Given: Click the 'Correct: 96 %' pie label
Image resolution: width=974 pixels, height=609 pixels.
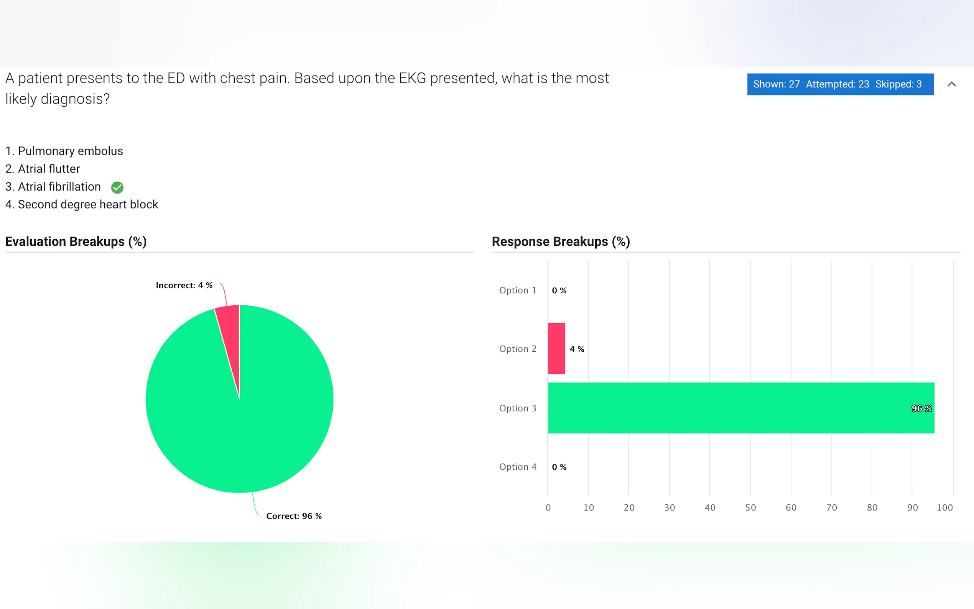Looking at the screenshot, I should click(294, 516).
